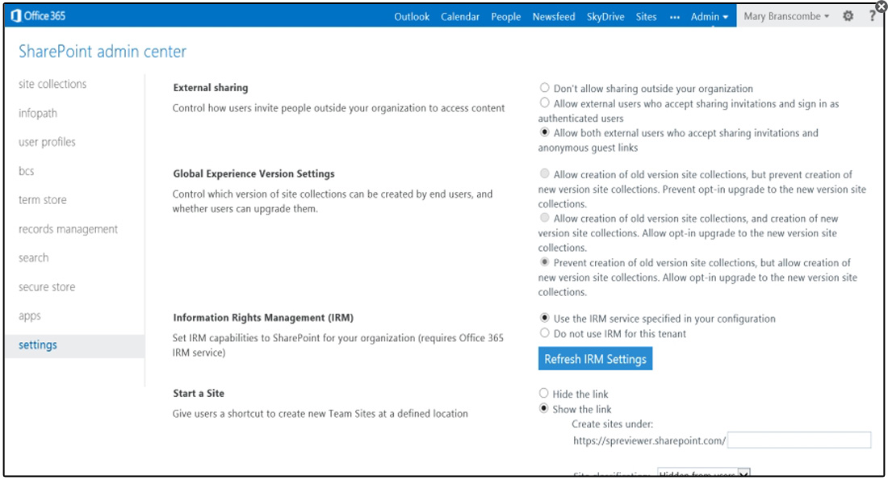Open term store in left navigation
Image resolution: width=888 pixels, height=480 pixels.
(x=43, y=200)
